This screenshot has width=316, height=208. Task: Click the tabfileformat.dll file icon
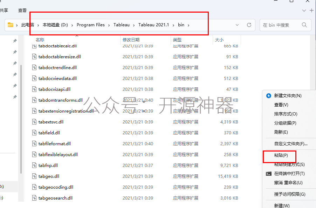pyautogui.click(x=34, y=144)
